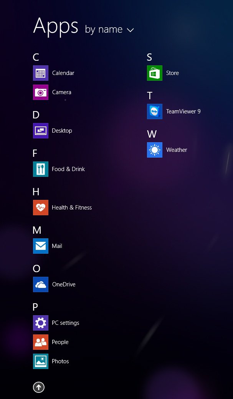Click the 'TeamViewer 9' label

[x=183, y=111]
